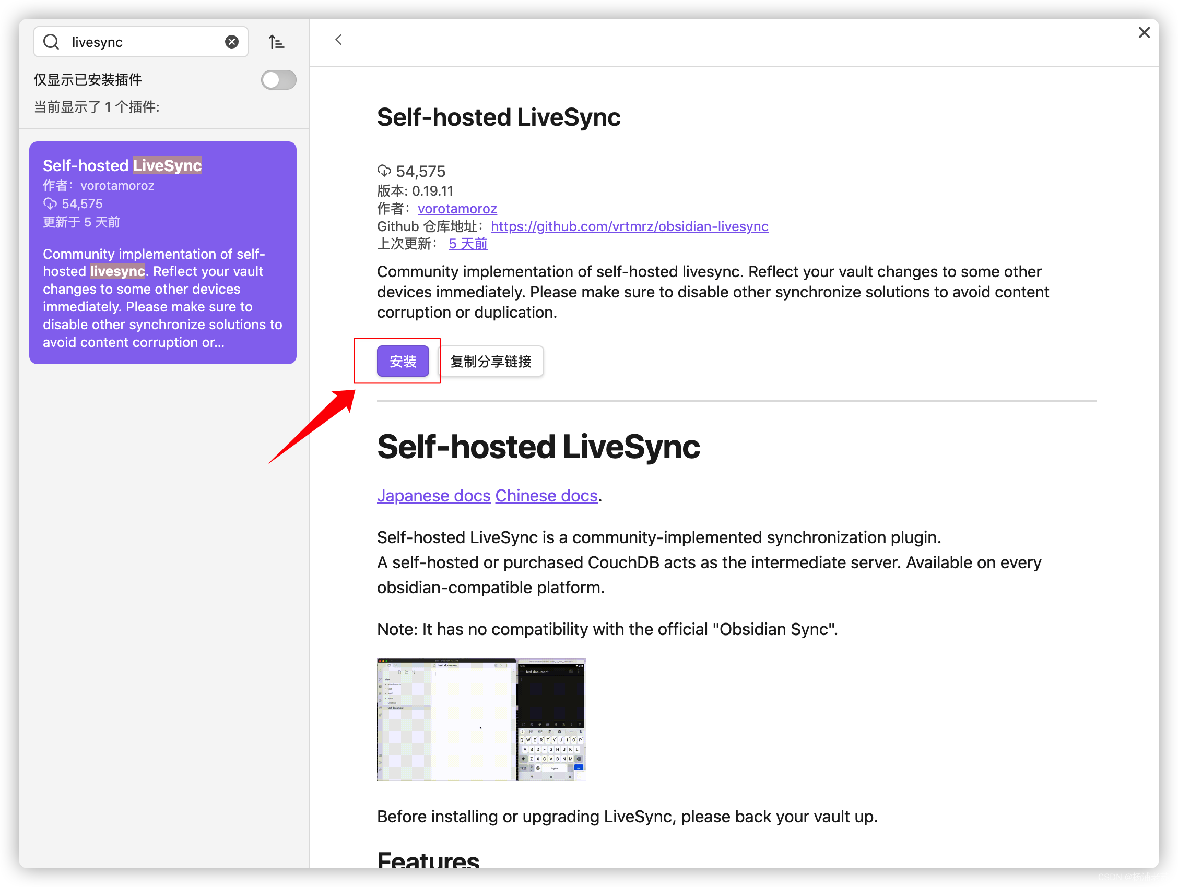Open the plugin sort order menu
The height and width of the screenshot is (887, 1178).
tap(276, 42)
